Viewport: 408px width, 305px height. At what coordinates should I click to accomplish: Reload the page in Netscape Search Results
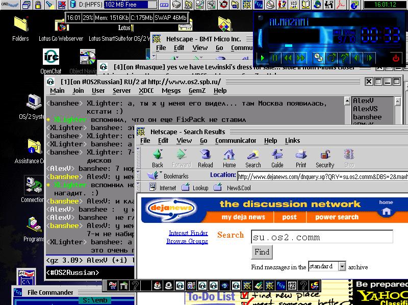click(206, 158)
